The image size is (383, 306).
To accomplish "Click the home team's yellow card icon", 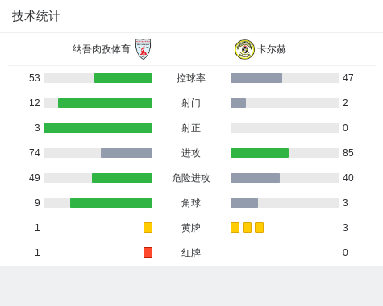I will point(148,227).
